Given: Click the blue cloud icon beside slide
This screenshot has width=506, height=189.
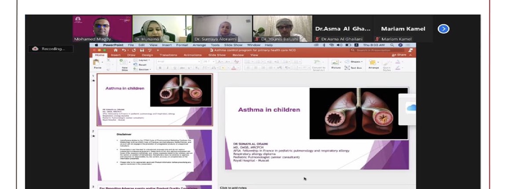Looking at the screenshot, I should click(411, 108).
